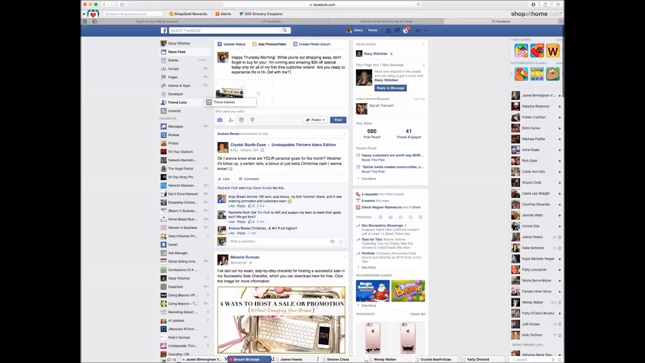
Task: Click the location pin icon in composer
Action: tap(252, 120)
